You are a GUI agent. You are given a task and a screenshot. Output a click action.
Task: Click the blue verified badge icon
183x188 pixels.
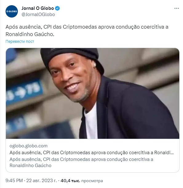point(57,8)
